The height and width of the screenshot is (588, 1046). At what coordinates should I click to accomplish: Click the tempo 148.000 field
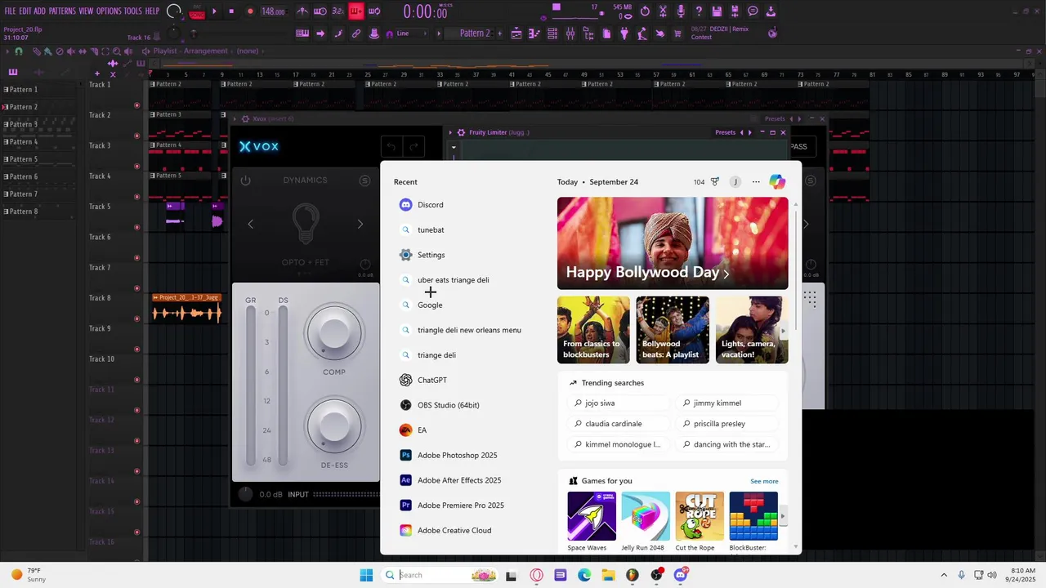(x=273, y=11)
